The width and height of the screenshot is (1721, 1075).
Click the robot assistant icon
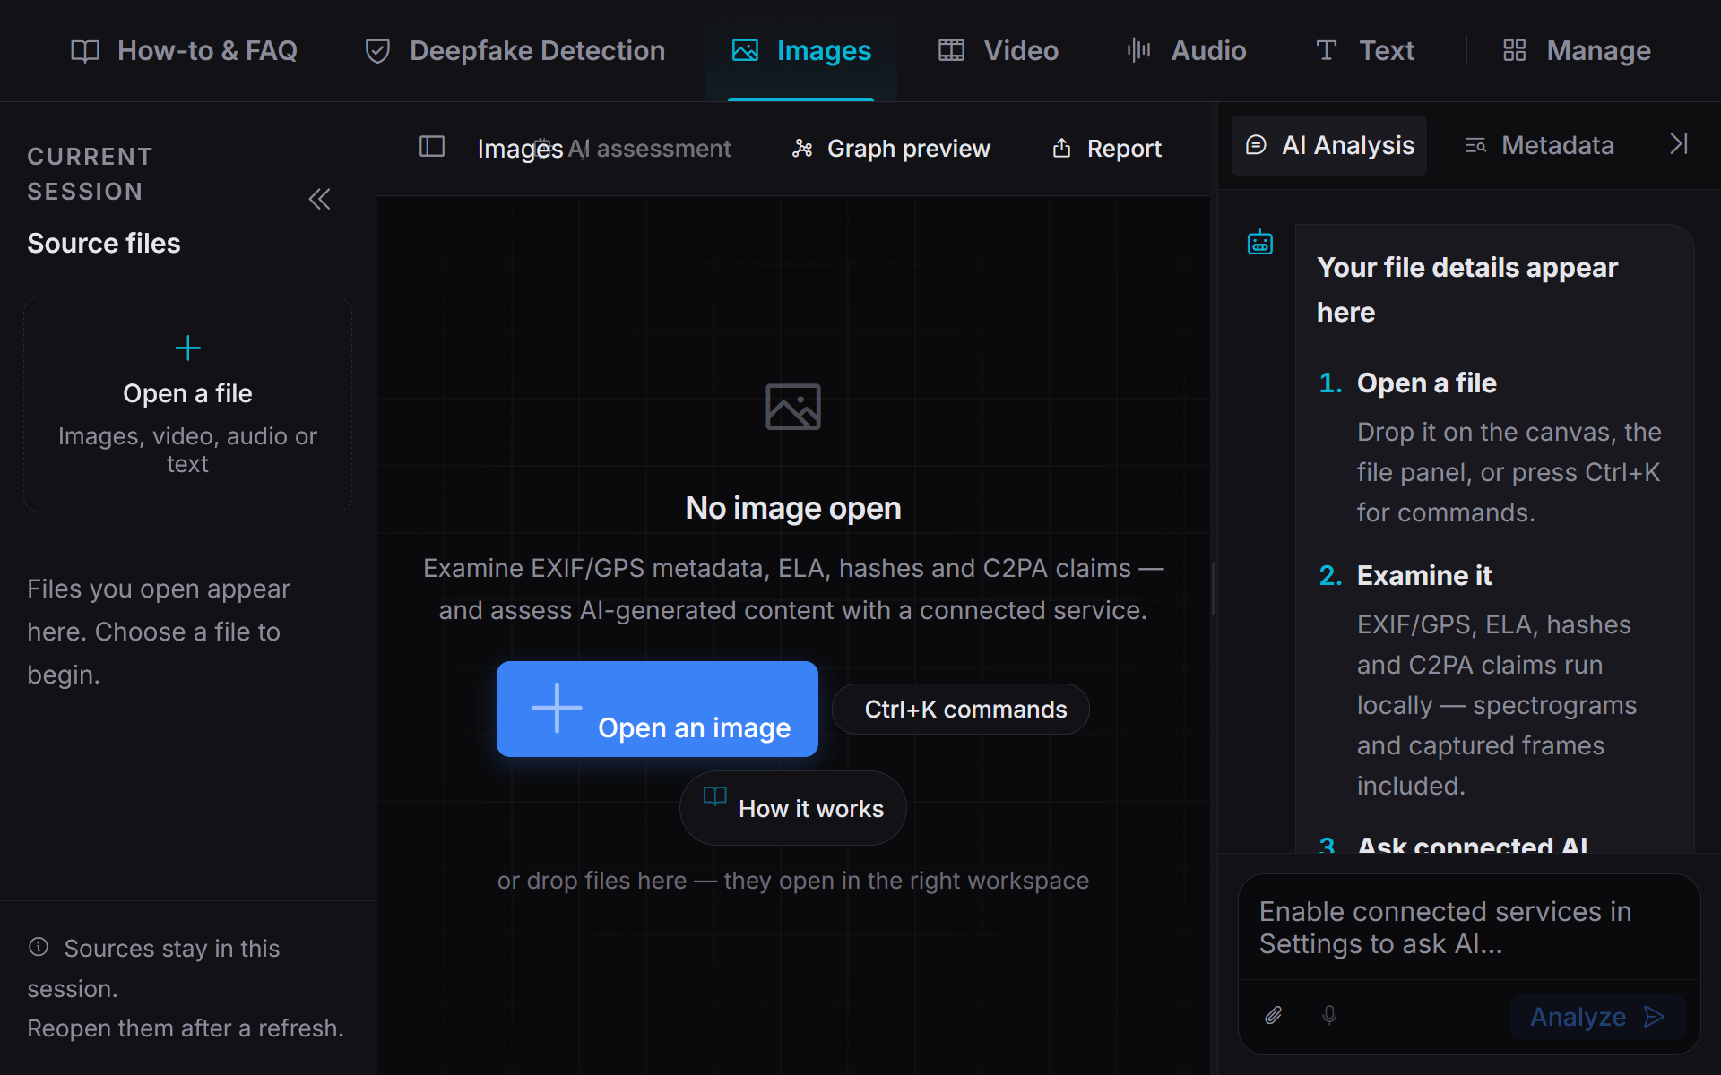(x=1260, y=242)
